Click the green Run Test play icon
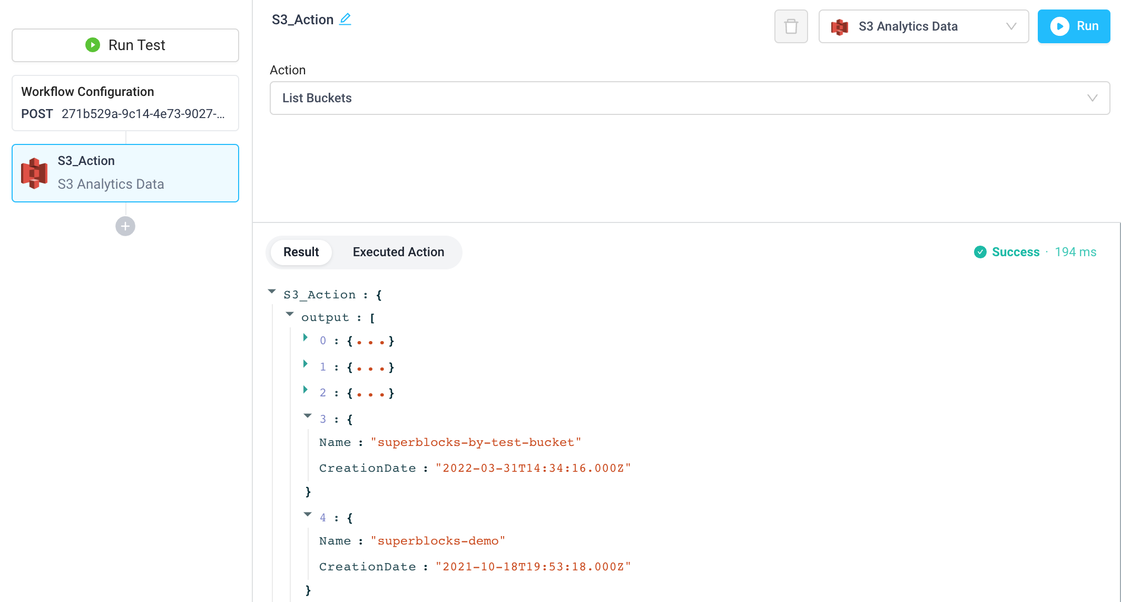1121x602 pixels. click(93, 45)
